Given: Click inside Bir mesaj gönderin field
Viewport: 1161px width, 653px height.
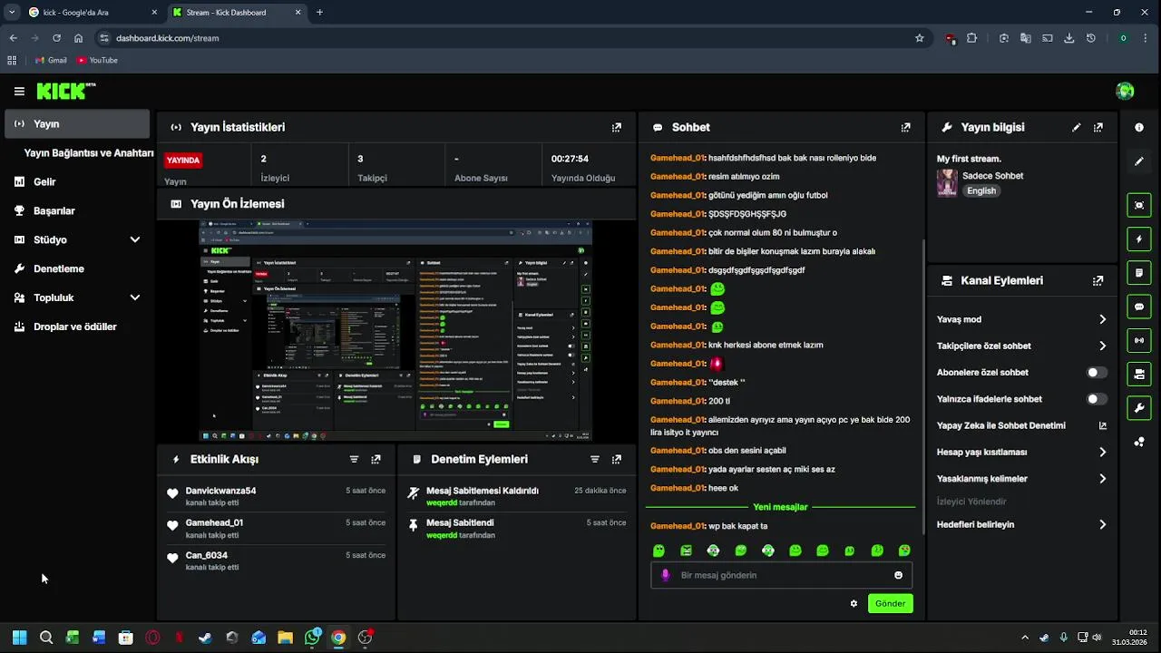Looking at the screenshot, I should [x=782, y=575].
